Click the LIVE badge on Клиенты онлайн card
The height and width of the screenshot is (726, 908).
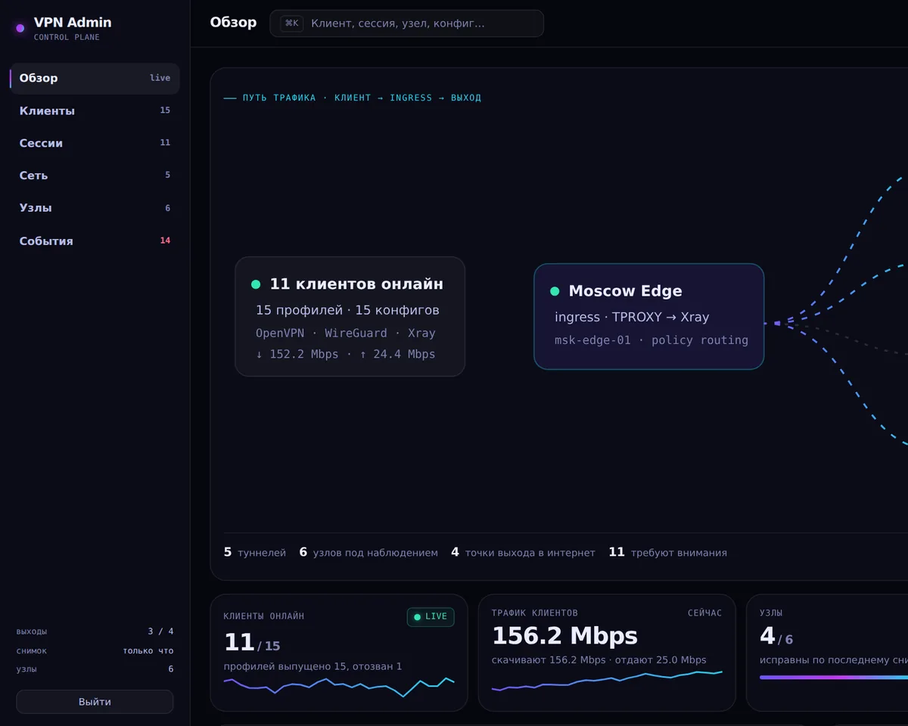431,617
